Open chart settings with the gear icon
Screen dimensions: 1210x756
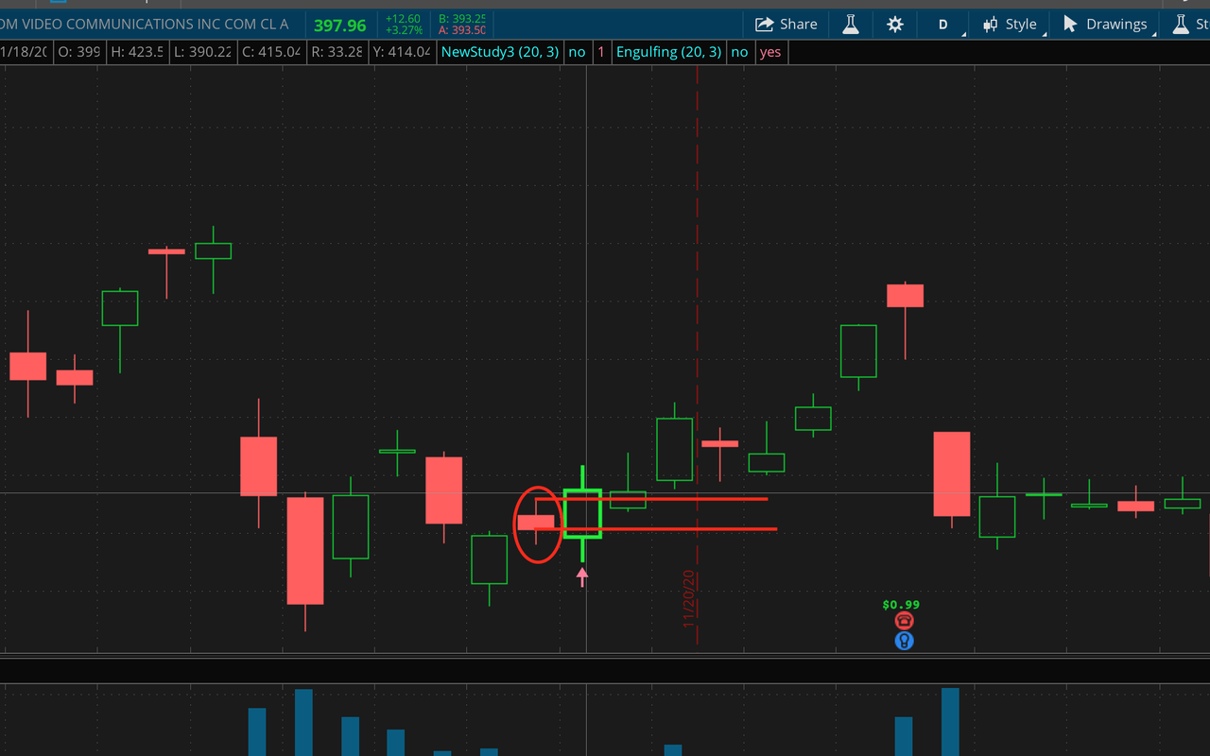click(894, 24)
